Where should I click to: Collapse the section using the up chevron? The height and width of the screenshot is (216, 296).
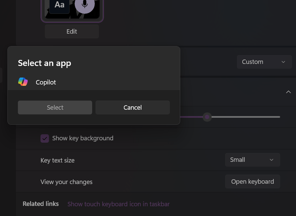[x=288, y=92]
